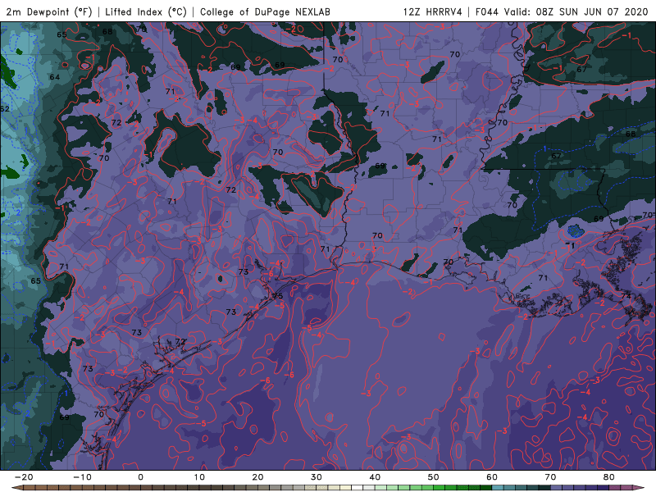
Task: Click the 40 label on the color scale
Action: click(375, 477)
